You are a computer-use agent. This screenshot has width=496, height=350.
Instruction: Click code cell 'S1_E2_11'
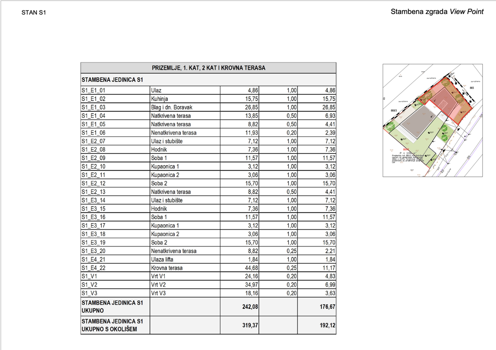point(115,175)
